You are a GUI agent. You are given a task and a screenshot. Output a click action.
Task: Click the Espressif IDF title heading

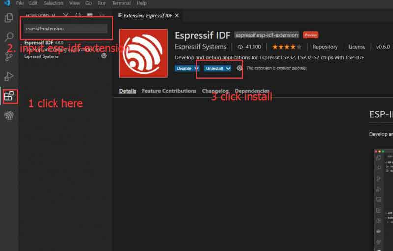[202, 35]
